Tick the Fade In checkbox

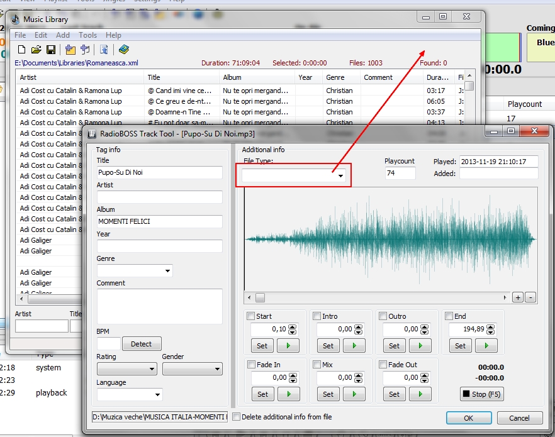click(251, 365)
